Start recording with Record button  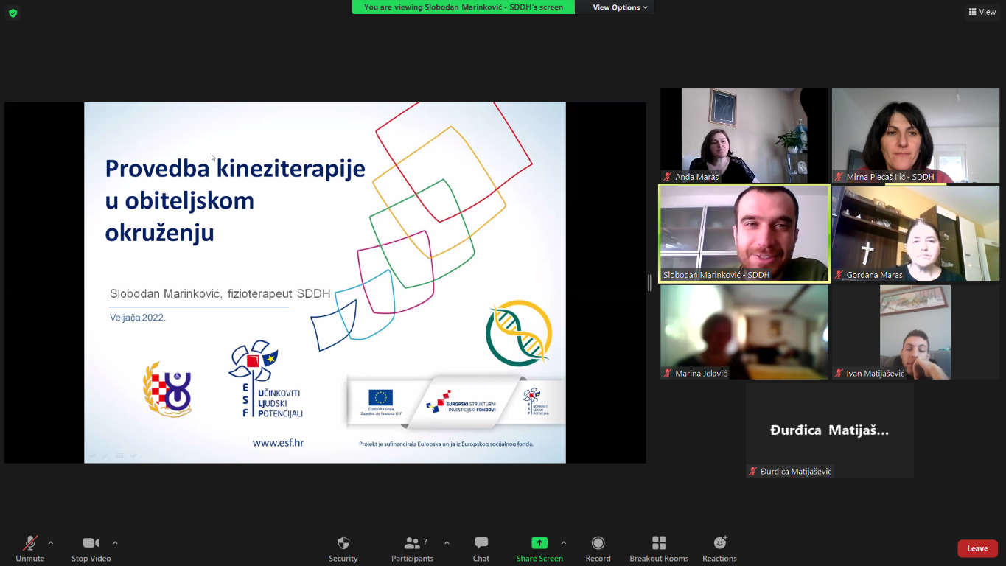pyautogui.click(x=598, y=548)
